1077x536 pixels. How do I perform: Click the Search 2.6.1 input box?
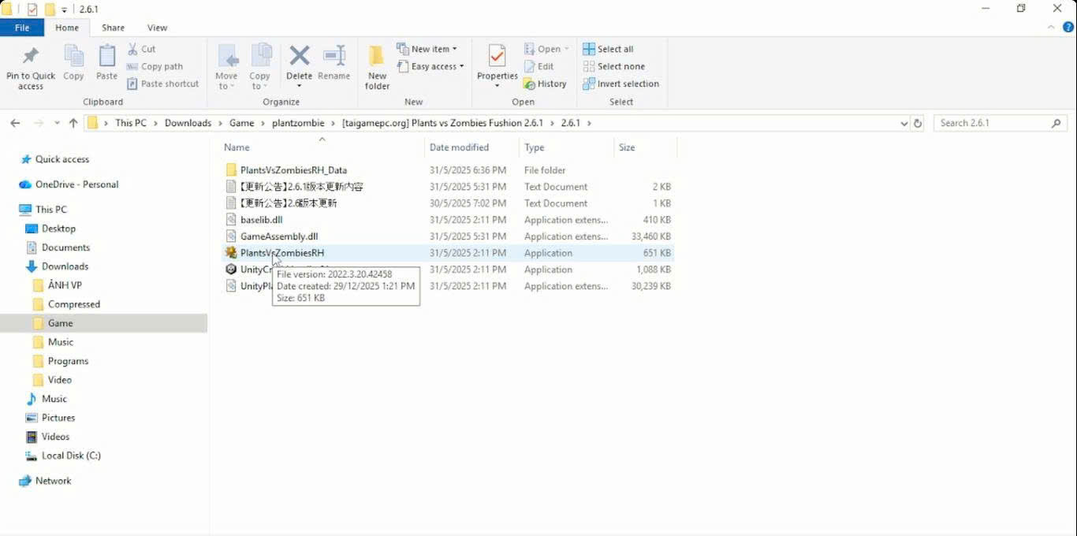(x=992, y=123)
